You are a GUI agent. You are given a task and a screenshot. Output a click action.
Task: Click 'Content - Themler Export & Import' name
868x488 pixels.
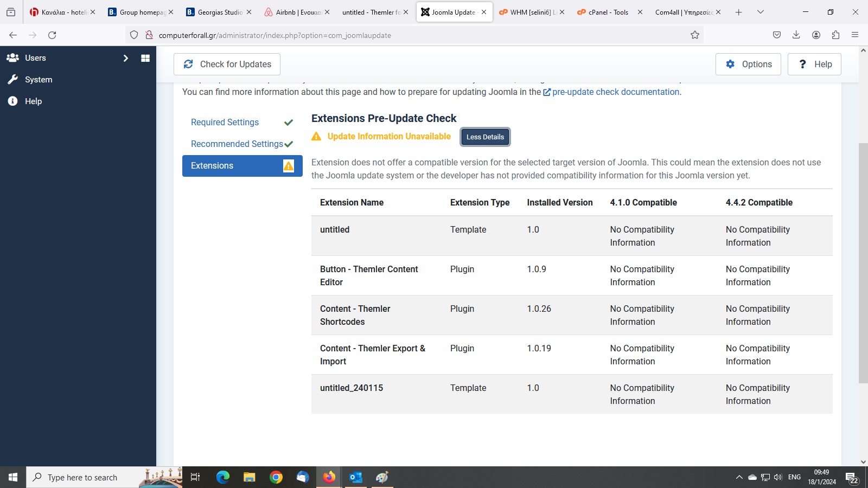(373, 355)
